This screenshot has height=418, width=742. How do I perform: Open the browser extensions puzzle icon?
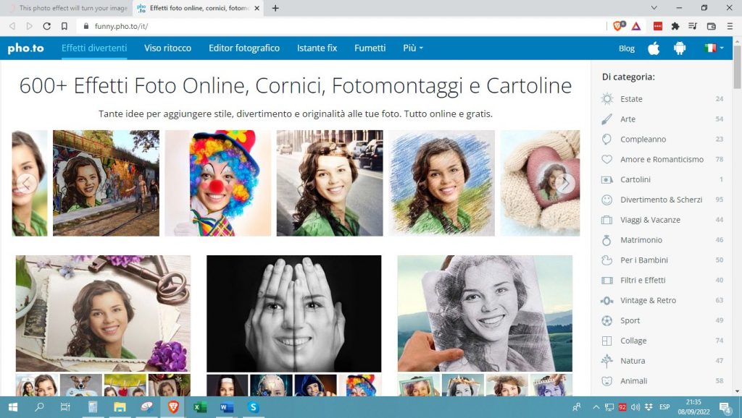[x=675, y=26]
